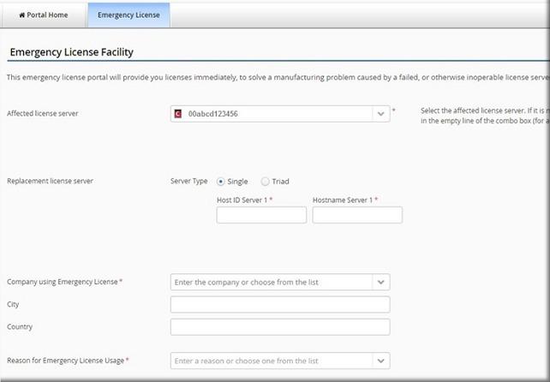Viewport: 550px width, 382px height.
Task: Choose the Triad server type radio button
Action: 265,182
